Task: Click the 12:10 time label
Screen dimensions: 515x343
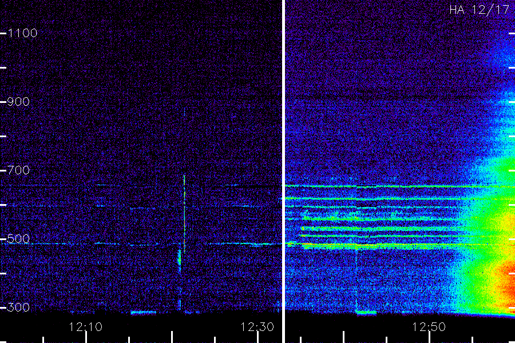Action: tap(86, 327)
